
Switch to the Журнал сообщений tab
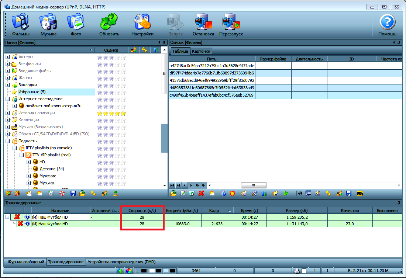click(25, 262)
